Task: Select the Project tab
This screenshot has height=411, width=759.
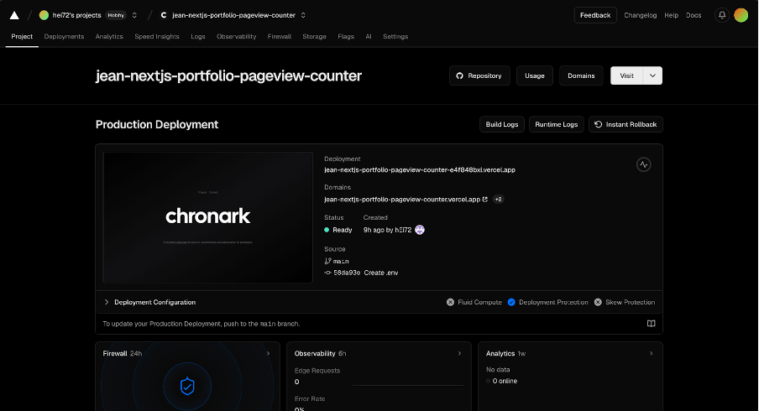Action: (x=22, y=37)
